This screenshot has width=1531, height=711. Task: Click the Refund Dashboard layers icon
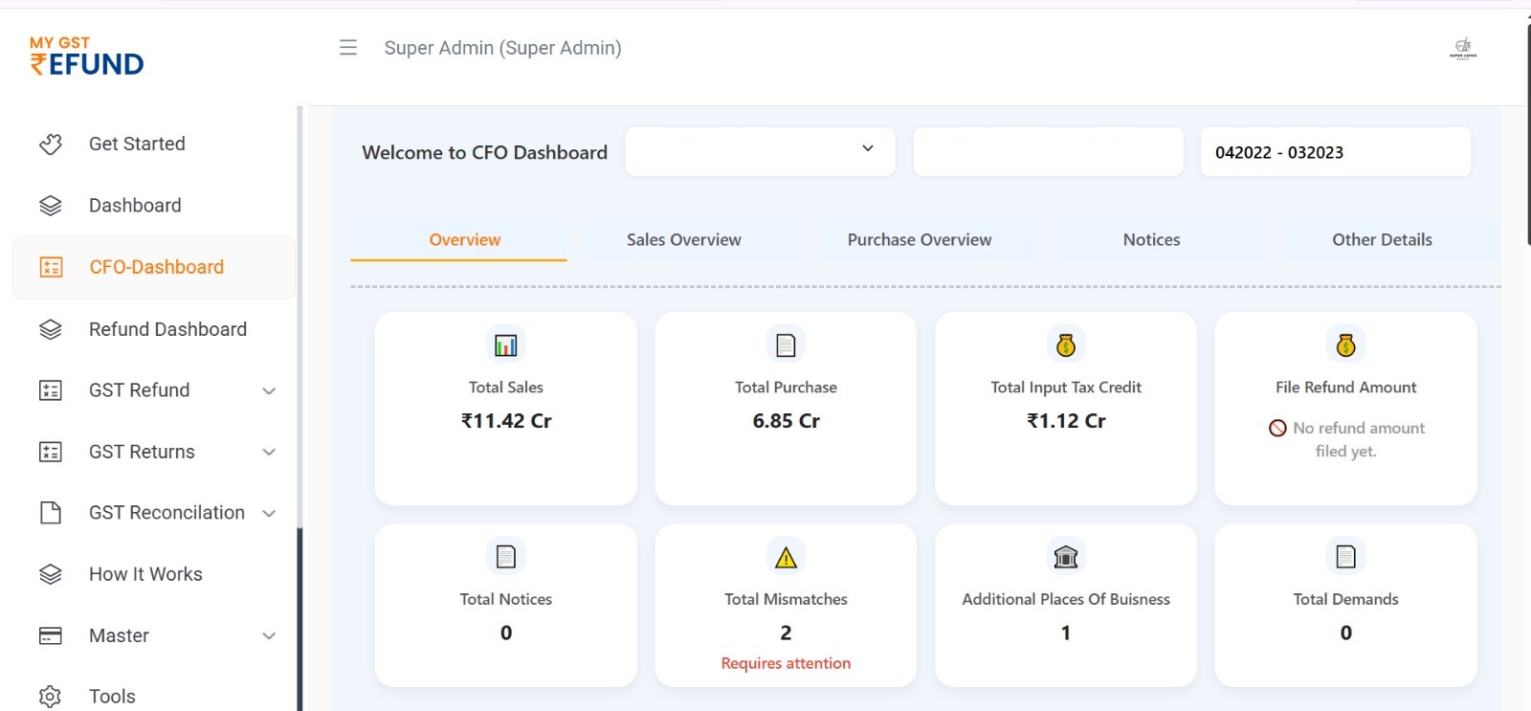(51, 329)
